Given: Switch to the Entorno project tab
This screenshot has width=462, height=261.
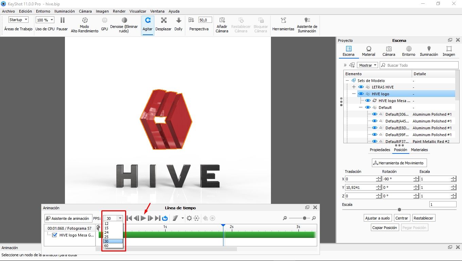Looking at the screenshot, I should pyautogui.click(x=409, y=51).
